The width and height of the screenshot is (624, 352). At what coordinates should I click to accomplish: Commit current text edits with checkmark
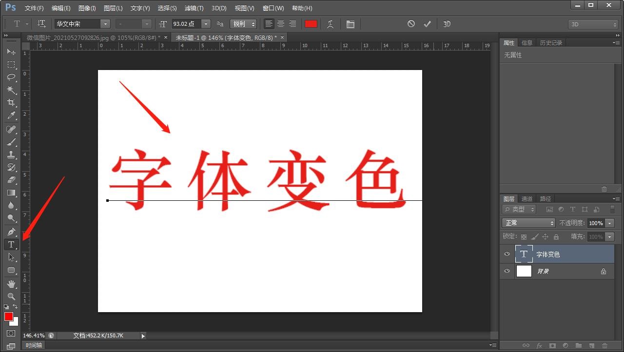(x=427, y=24)
